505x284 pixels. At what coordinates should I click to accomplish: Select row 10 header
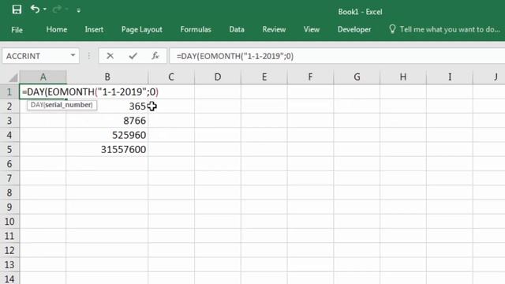(9, 222)
